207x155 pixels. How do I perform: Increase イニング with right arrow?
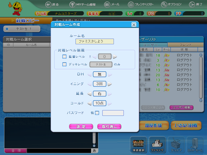coord(110,84)
